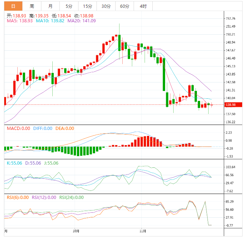Click the MA20: 141.09 indicator label
245x240 pixels.
point(82,21)
